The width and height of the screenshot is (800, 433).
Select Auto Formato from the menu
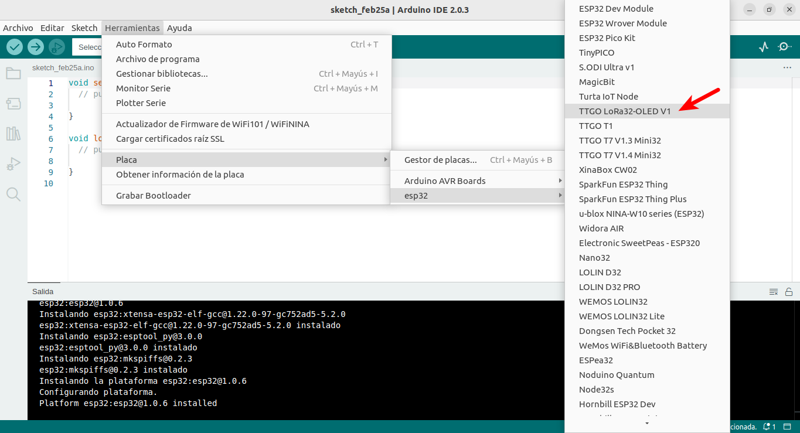[x=246, y=45]
